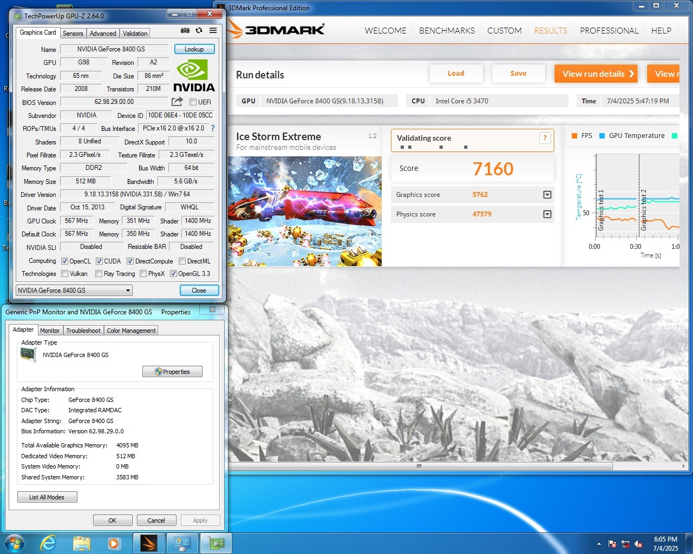This screenshot has width=693, height=554.
Task: Click the 3DMark horizontal scrollbar
Action: [419, 466]
